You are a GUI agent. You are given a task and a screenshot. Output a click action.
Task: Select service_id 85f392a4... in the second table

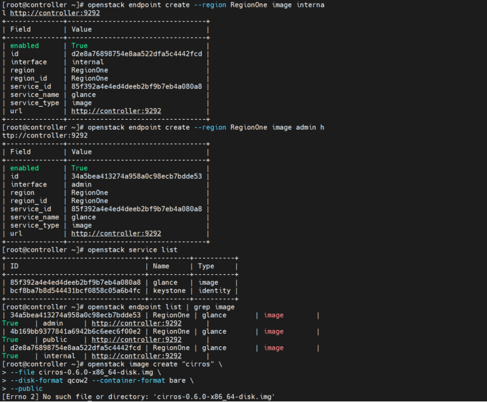137,209
